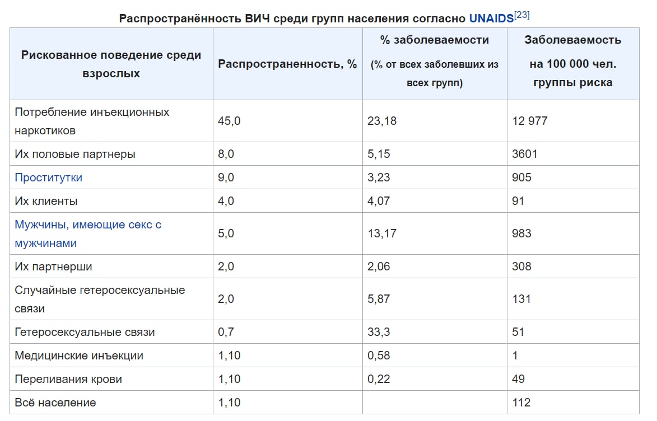
Task: Select Случайные гетеросексуальные связи row label
Action: coord(111,299)
